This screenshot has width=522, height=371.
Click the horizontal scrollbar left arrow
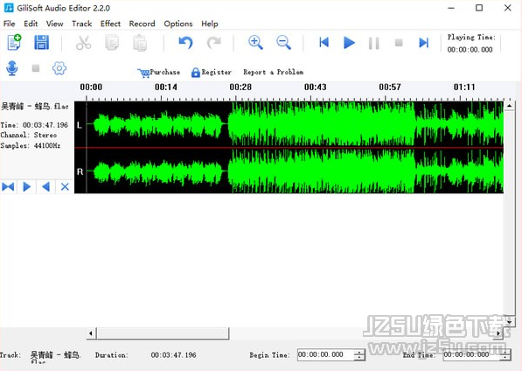(91, 332)
